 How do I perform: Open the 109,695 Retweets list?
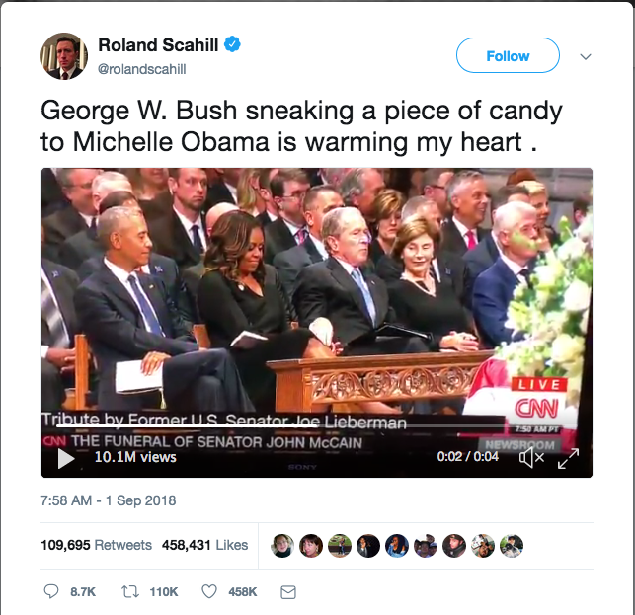(x=96, y=545)
